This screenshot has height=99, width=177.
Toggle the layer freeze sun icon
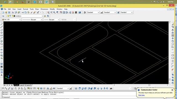point(8,16)
